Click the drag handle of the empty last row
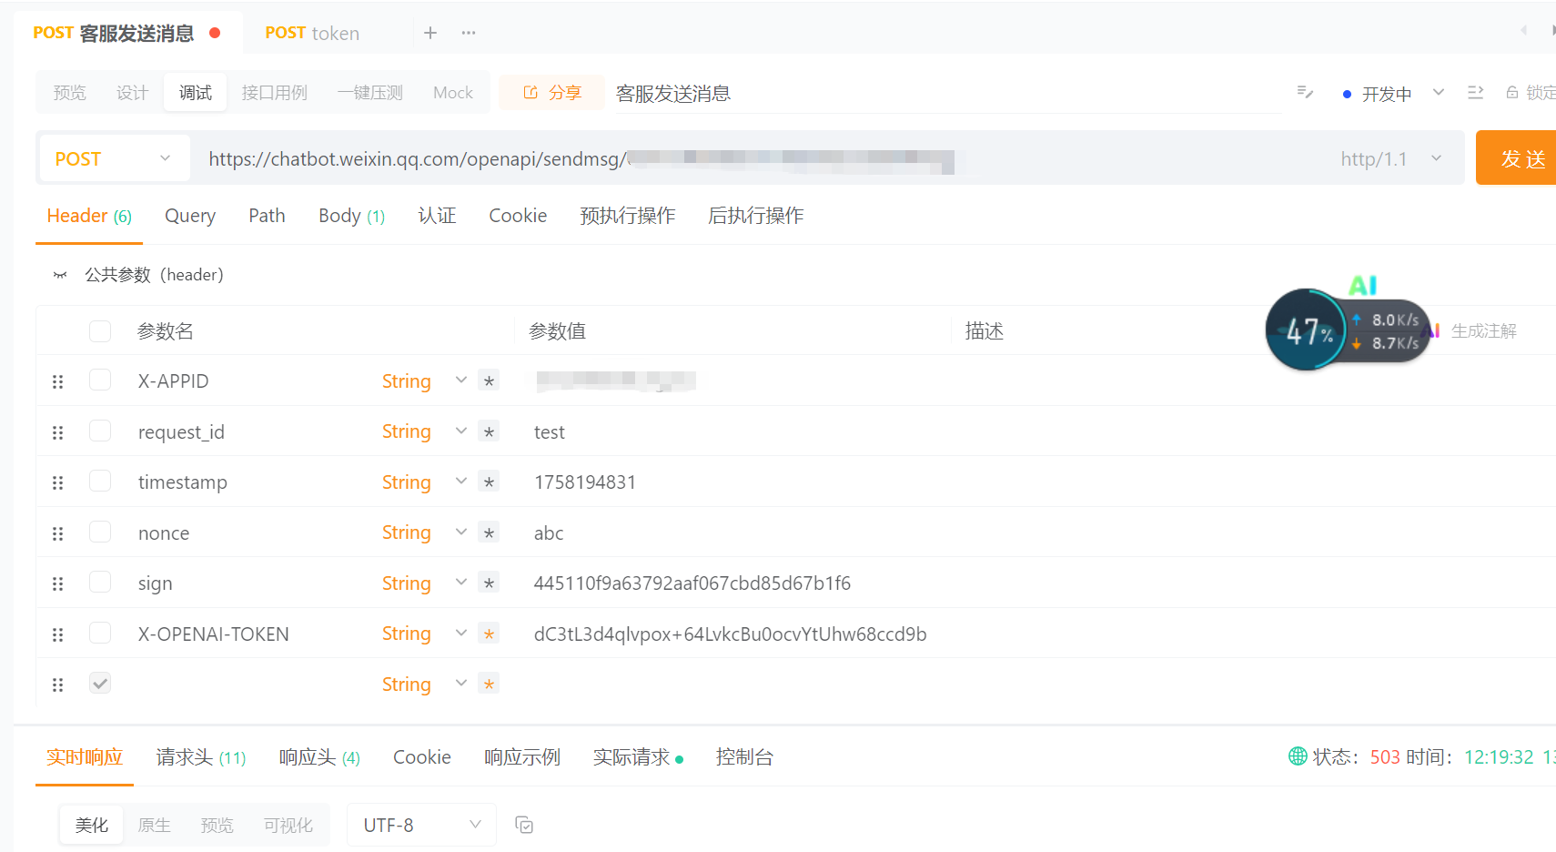Screen dimensions: 1556x852 (58, 685)
